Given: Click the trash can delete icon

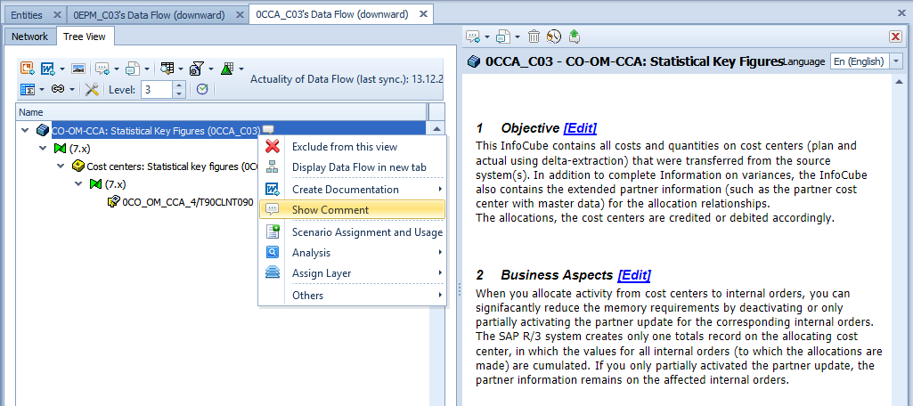Looking at the screenshot, I should (x=534, y=37).
